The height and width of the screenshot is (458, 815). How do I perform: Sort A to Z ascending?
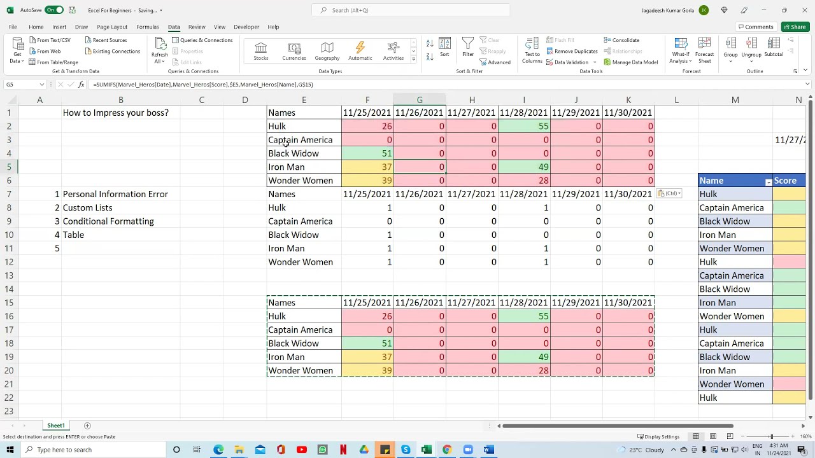430,43
